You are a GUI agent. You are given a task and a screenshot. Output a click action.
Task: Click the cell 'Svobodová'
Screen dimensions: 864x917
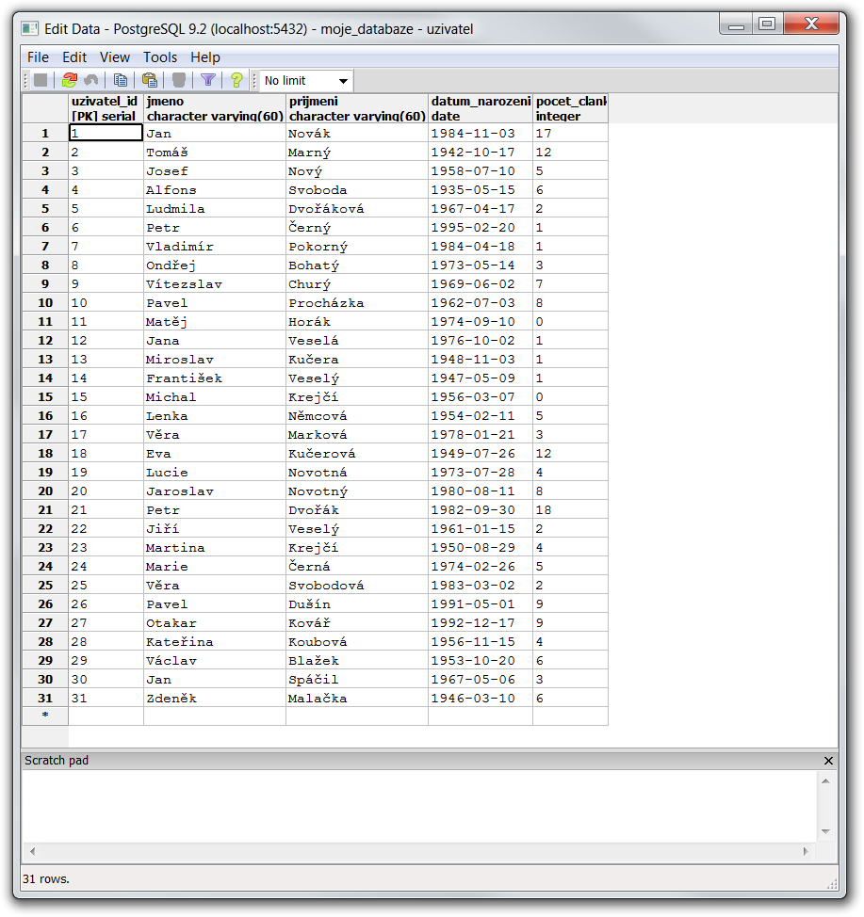click(x=357, y=586)
